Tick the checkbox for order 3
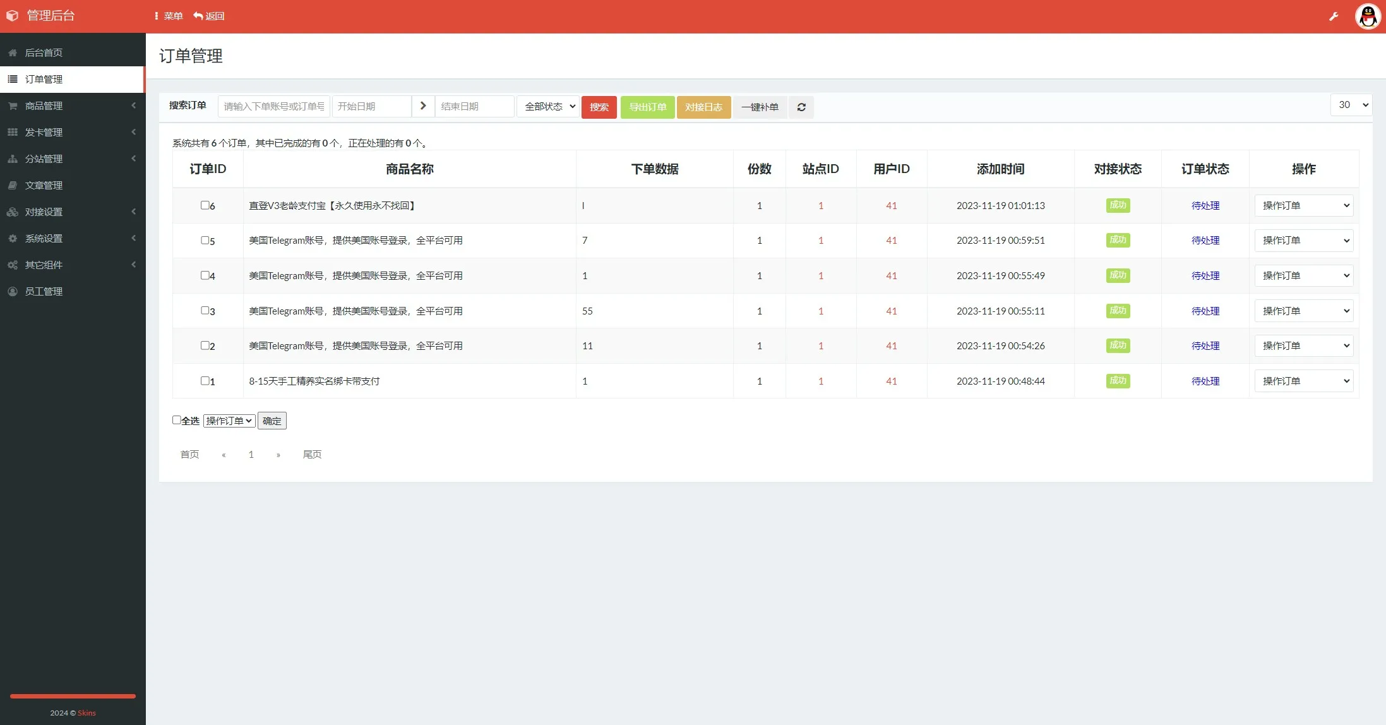This screenshot has width=1386, height=725. 205,311
